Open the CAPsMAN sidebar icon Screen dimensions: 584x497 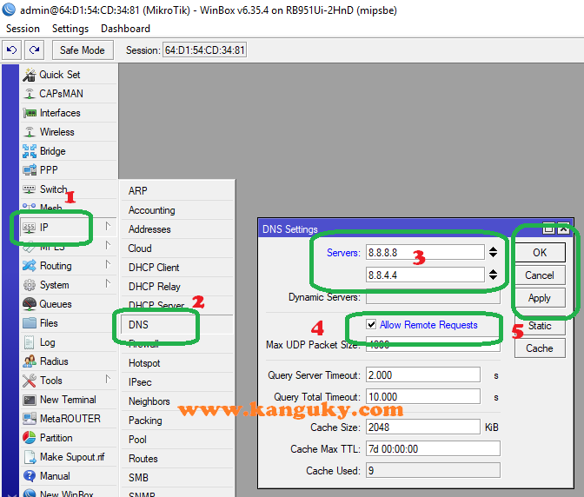[x=29, y=94]
